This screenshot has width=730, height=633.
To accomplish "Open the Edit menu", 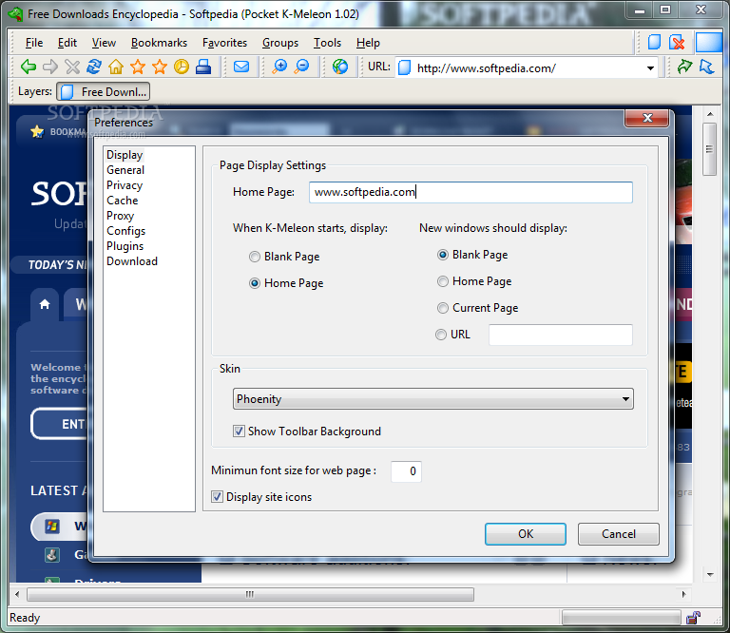I will (x=67, y=43).
